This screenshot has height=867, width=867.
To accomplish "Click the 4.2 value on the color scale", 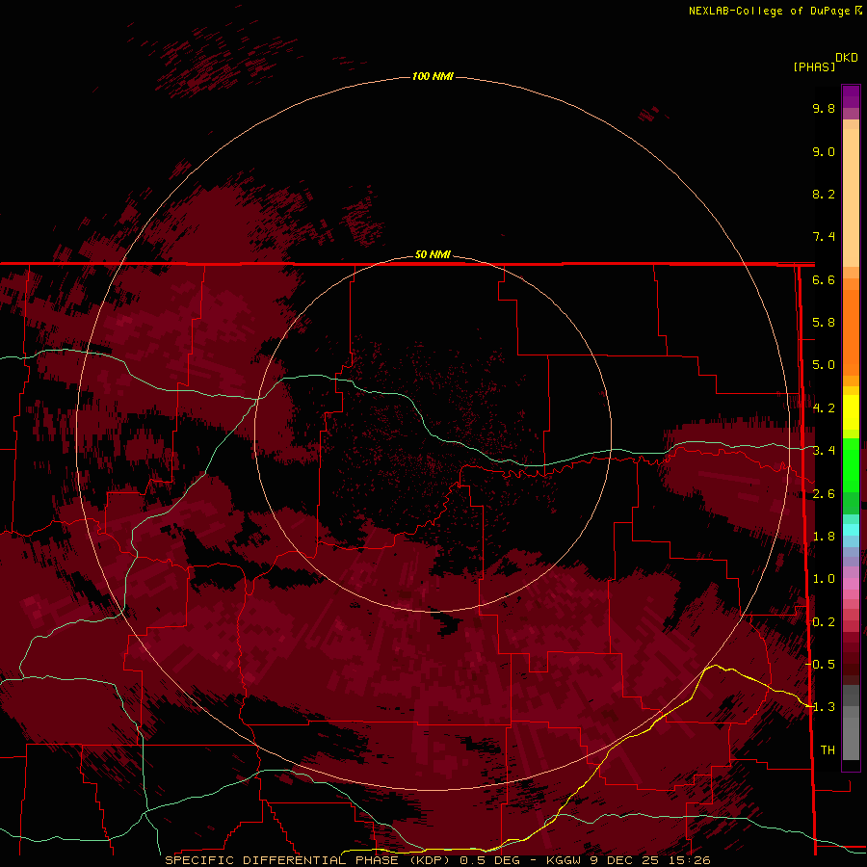I will [x=824, y=408].
